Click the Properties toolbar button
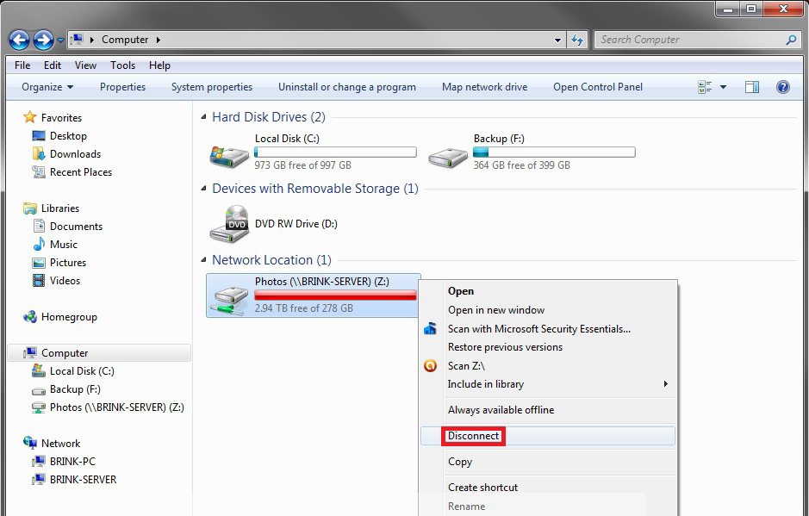The width and height of the screenshot is (809, 516). 123,87
